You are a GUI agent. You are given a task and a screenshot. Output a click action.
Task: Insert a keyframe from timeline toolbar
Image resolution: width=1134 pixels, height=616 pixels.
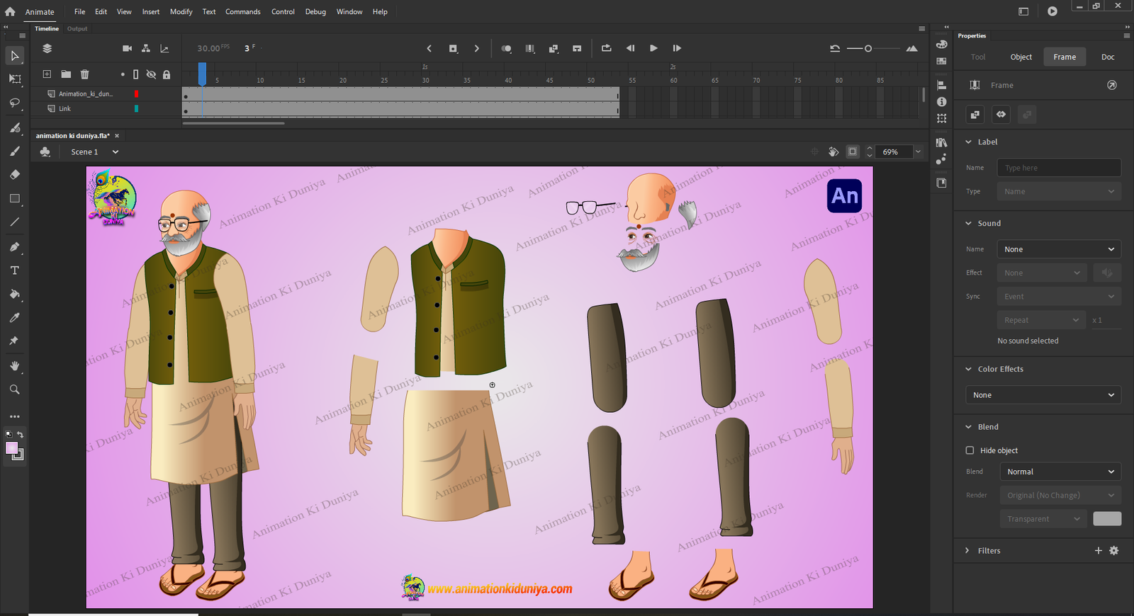click(453, 48)
